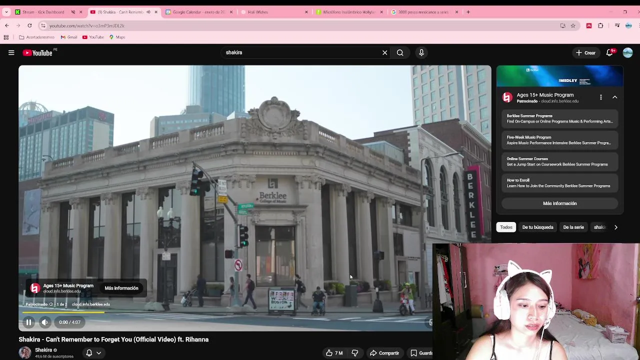Open the Berklee logo on the ad overlay
The width and height of the screenshot is (640, 360).
(x=35, y=288)
